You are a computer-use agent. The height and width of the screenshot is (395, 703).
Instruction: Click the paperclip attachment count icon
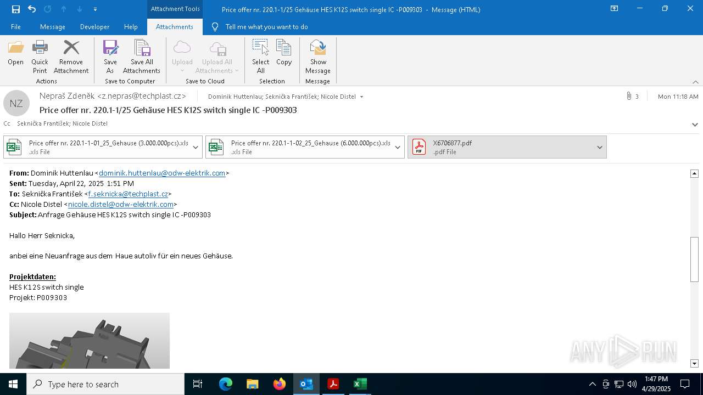coord(629,96)
